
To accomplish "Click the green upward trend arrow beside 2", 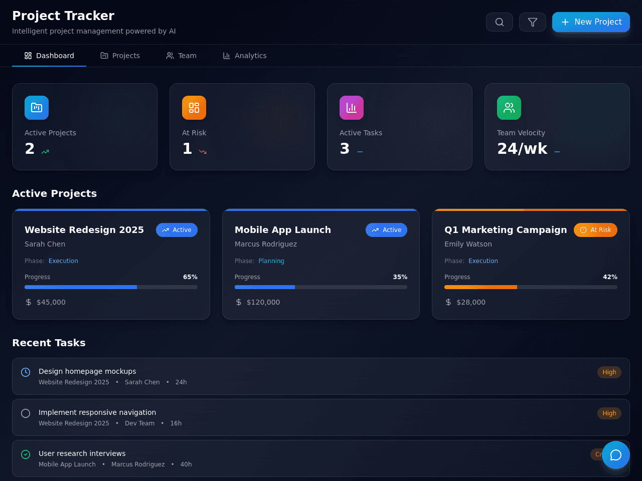I will coord(45,151).
